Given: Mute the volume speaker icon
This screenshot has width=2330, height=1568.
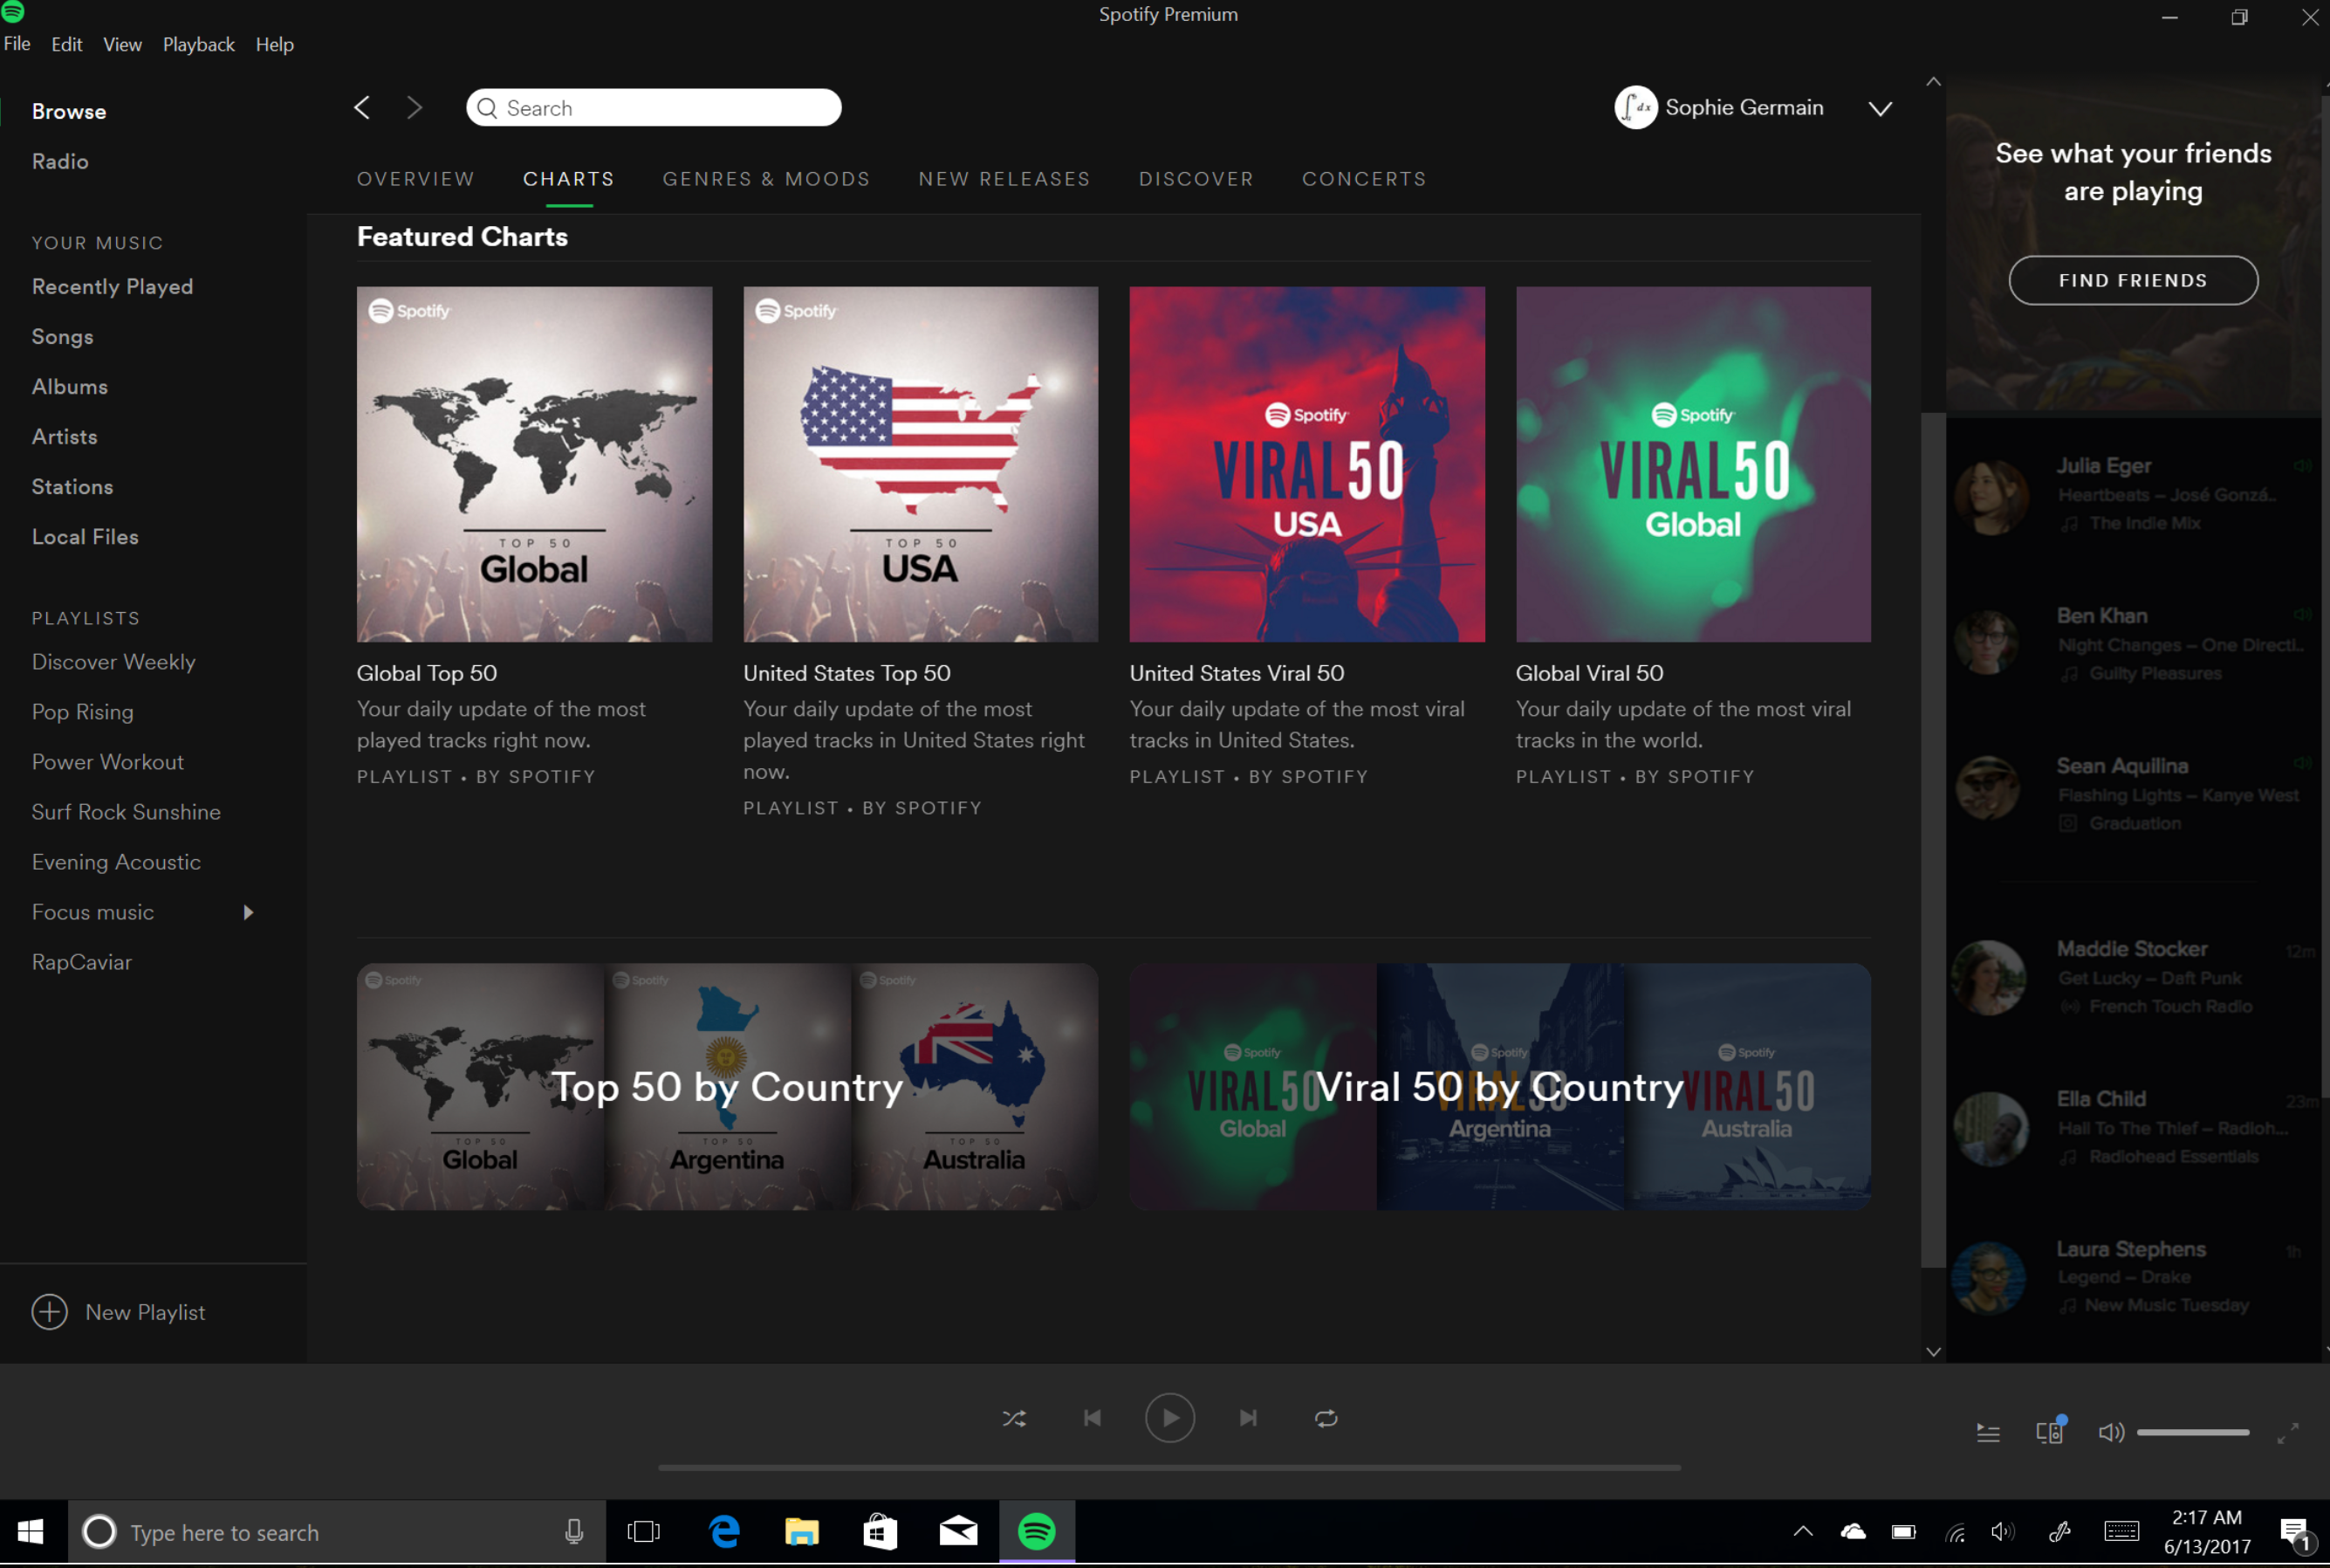Looking at the screenshot, I should point(2111,1432).
